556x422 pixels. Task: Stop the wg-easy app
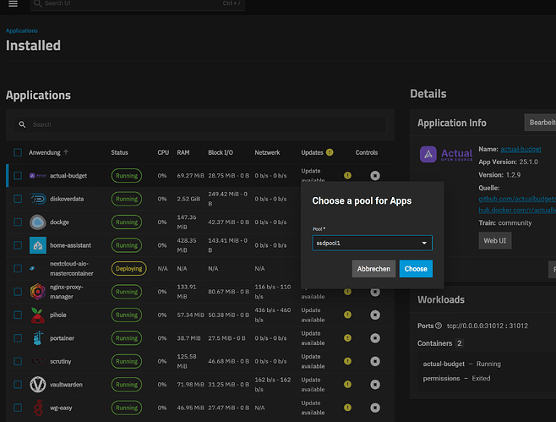pos(375,408)
